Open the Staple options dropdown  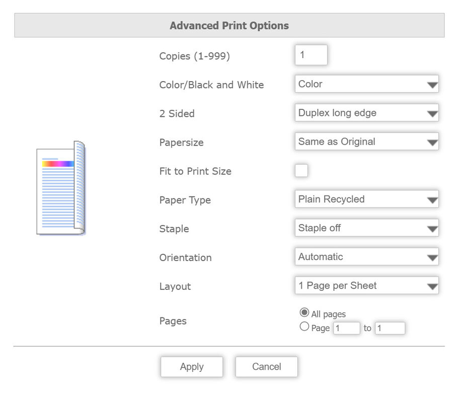(366, 228)
